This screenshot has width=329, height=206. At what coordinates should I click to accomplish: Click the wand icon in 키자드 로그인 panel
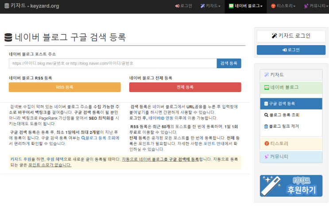pos(274,36)
